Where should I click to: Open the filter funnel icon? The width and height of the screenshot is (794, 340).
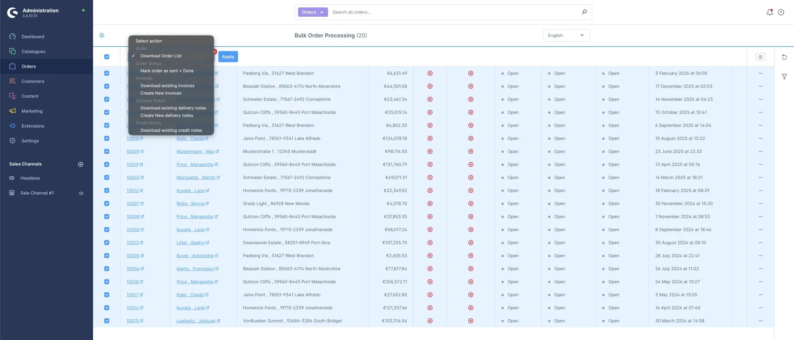(x=784, y=77)
